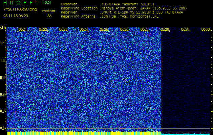Click the Receiver label
The image size is (213, 135).
click(69, 12)
